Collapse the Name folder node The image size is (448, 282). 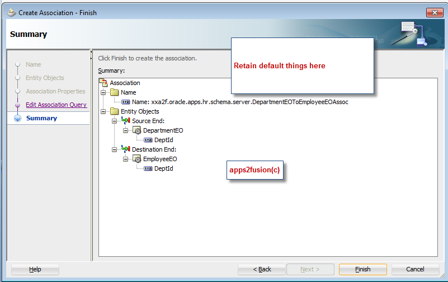tap(103, 92)
